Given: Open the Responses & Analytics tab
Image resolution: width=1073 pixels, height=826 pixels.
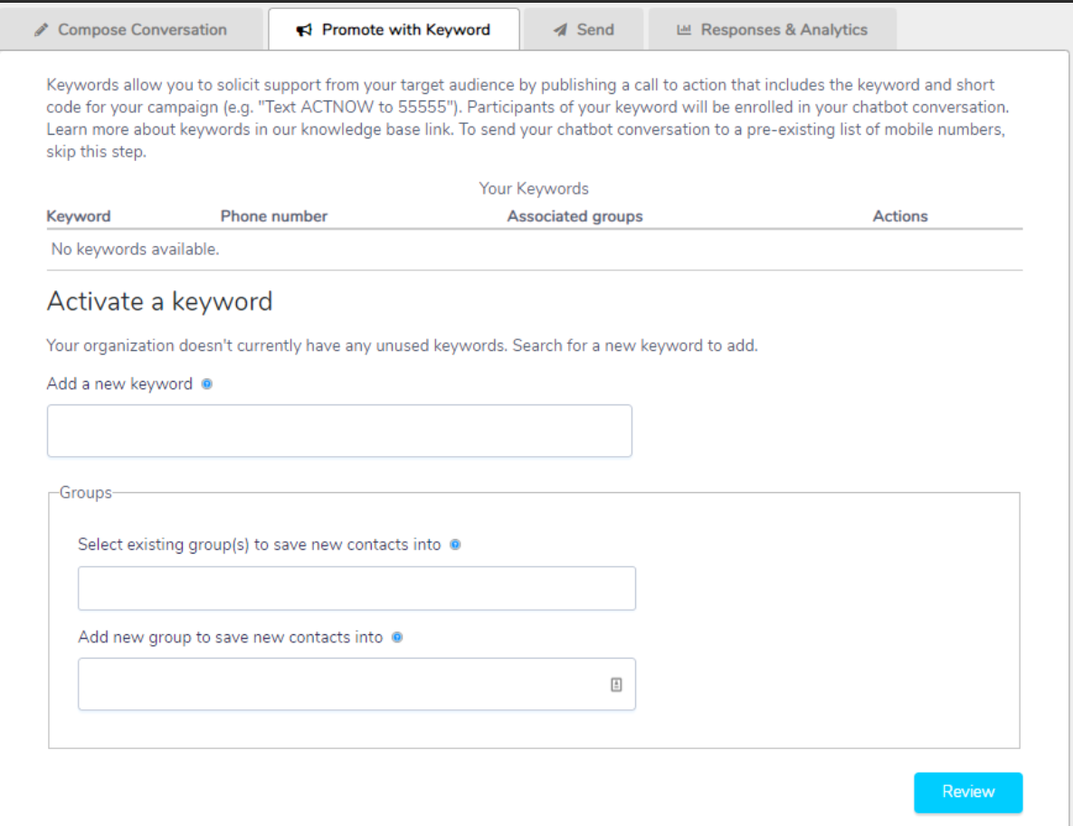Looking at the screenshot, I should pos(773,30).
